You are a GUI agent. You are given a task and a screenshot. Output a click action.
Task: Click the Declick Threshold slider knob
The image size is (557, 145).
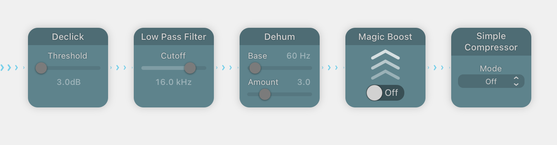coord(41,68)
